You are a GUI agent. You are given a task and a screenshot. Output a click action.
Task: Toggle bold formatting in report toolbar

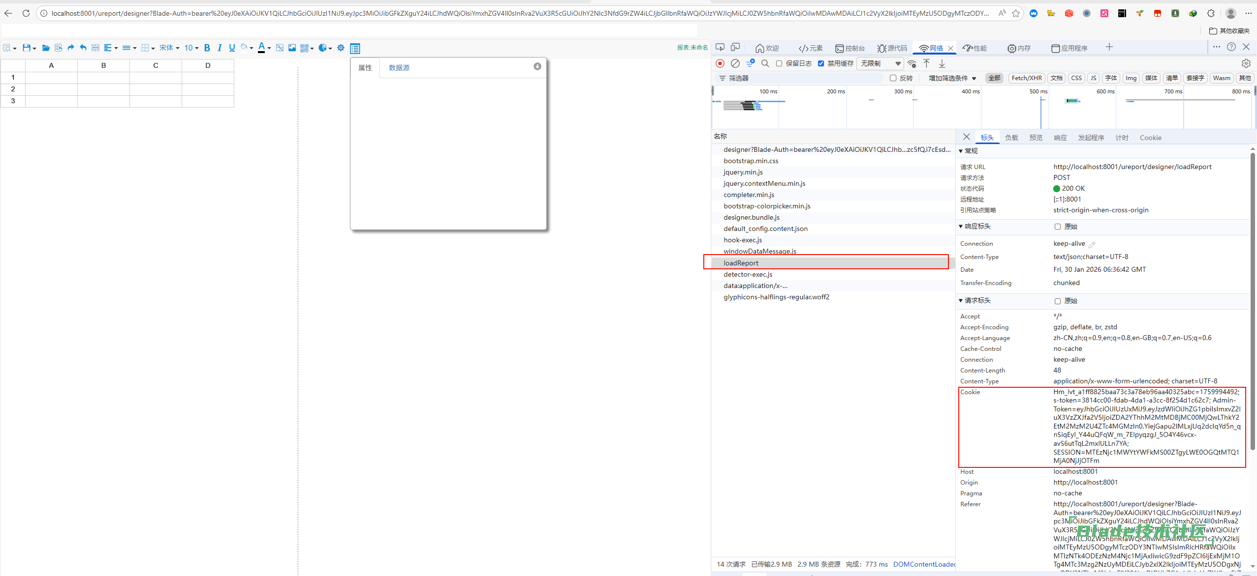click(207, 48)
